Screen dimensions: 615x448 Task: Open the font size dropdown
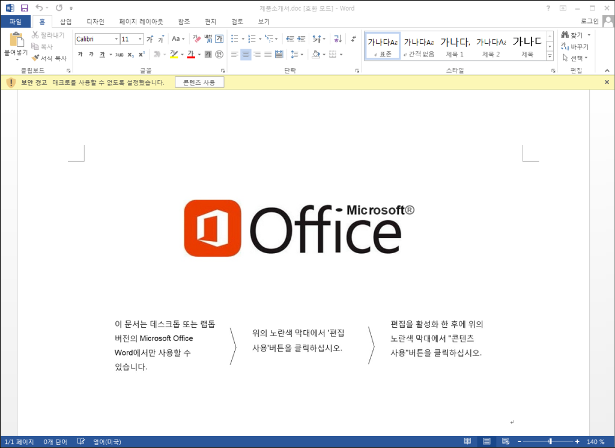(x=140, y=39)
